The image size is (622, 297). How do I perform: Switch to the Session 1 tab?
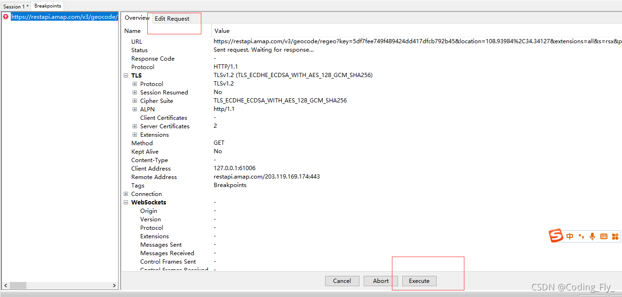point(16,6)
